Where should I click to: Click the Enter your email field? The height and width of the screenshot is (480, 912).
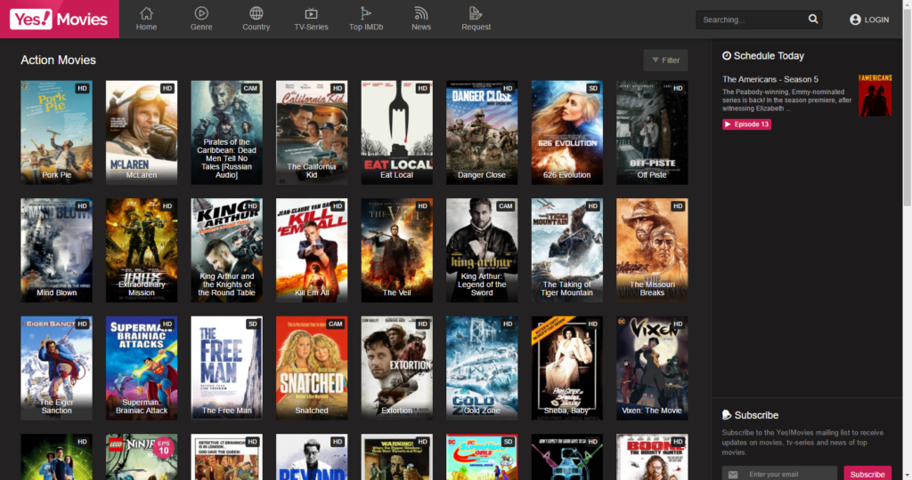pyautogui.click(x=779, y=474)
